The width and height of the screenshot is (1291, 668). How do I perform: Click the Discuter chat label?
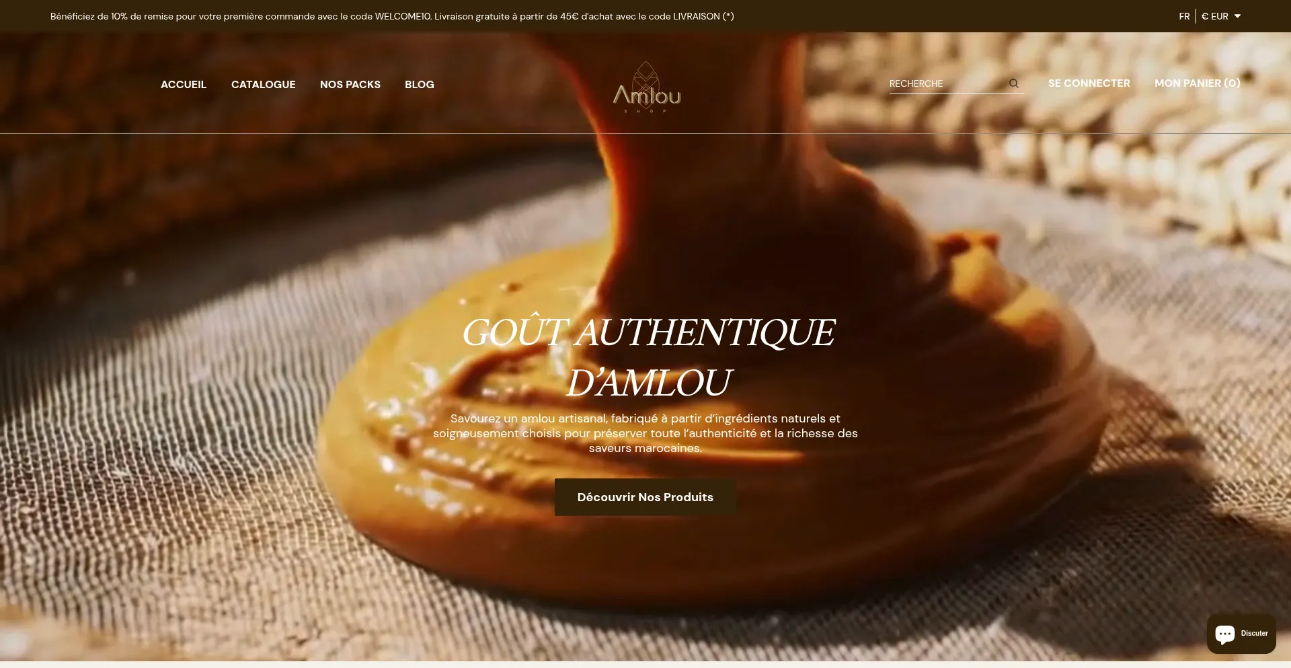tap(1254, 634)
